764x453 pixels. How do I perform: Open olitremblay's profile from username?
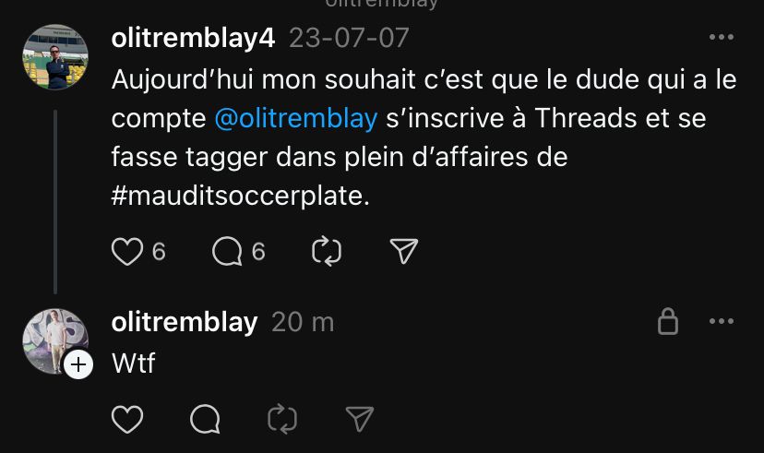click(185, 322)
